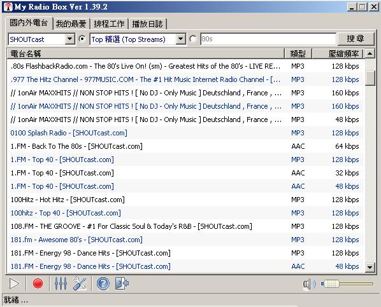Select 1.FM - Top 40 MP3 128 kbps
381x307 pixels.
(x=186, y=160)
